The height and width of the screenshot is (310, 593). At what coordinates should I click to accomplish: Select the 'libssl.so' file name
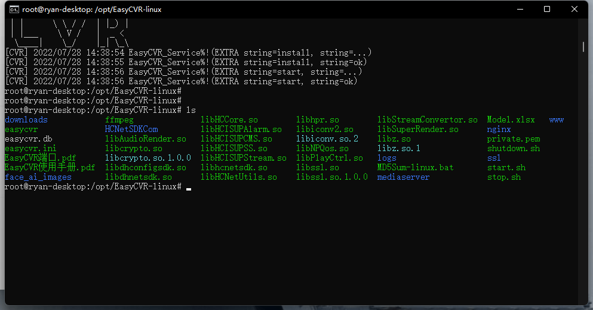click(x=318, y=167)
